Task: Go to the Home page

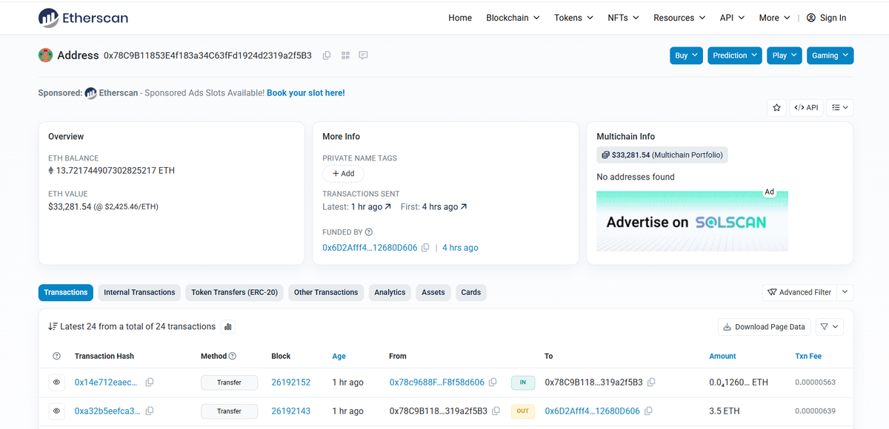Action: pyautogui.click(x=460, y=18)
